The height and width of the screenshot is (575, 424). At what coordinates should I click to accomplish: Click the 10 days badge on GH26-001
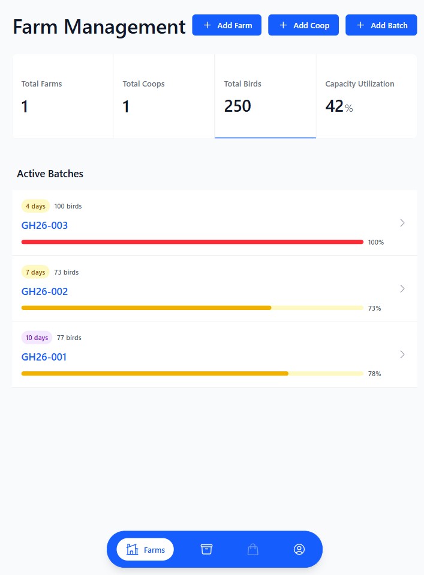[x=37, y=338]
